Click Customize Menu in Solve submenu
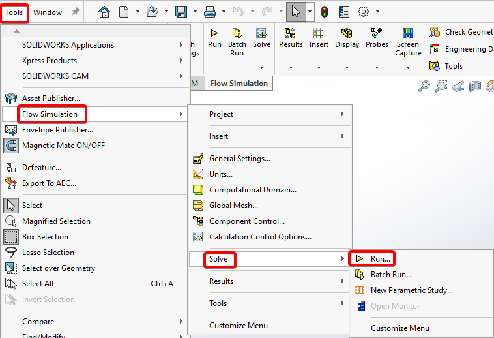 coord(422,328)
